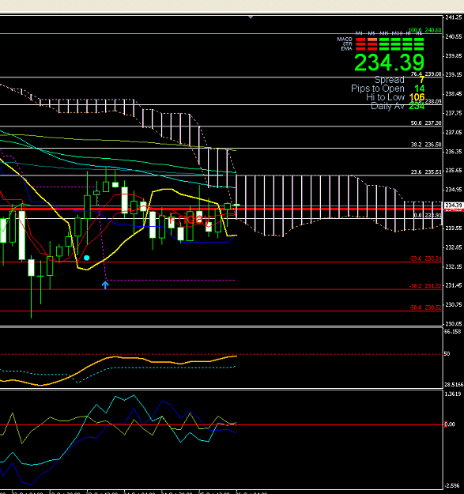Click the M15 MACD green signal bar
464x494 pixels.
[x=384, y=40]
